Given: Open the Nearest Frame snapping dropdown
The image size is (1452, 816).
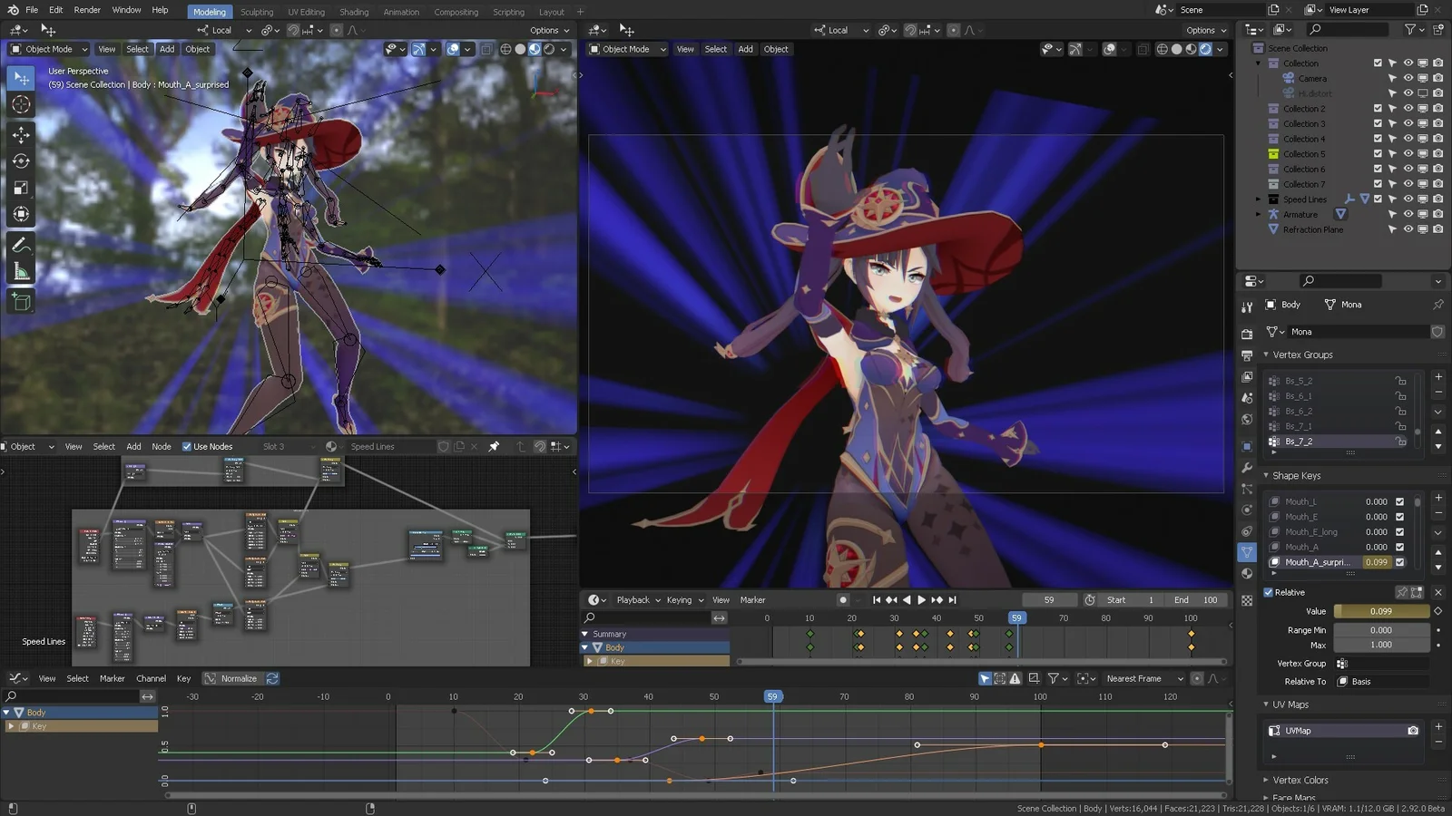Looking at the screenshot, I should pos(1142,678).
